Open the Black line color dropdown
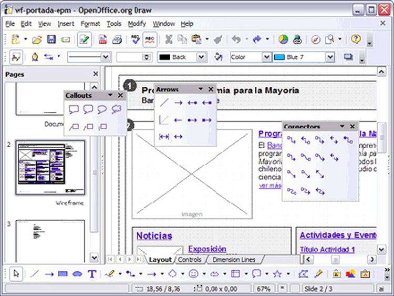Screen dimensions: 394x296 coord(201,57)
